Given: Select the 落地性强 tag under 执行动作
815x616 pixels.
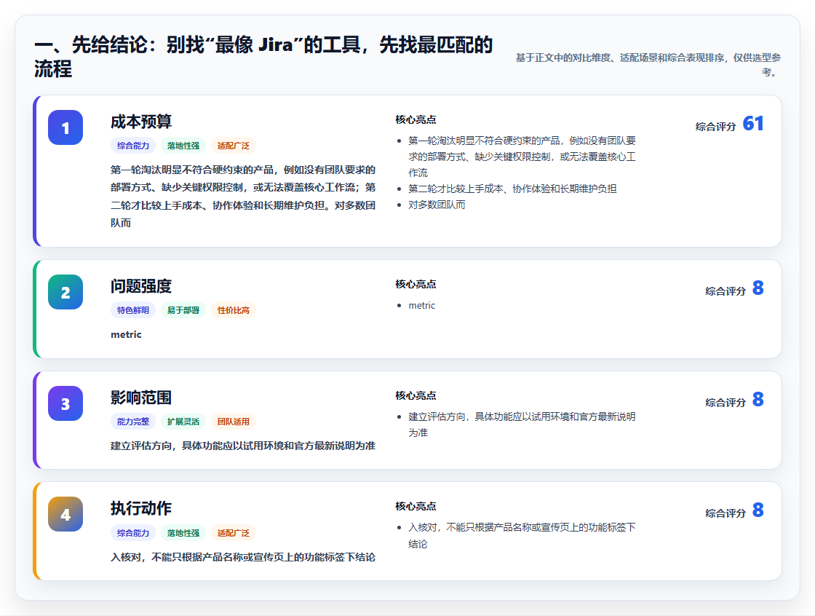Looking at the screenshot, I should [x=183, y=533].
